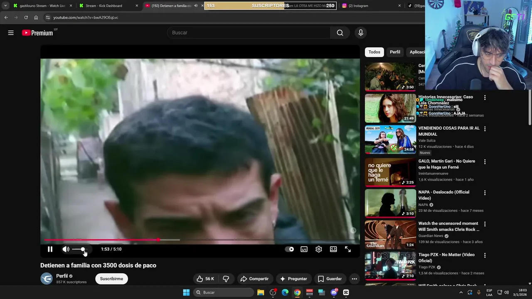Toggle the autoplay switch
The image size is (532, 299).
pos(289,249)
